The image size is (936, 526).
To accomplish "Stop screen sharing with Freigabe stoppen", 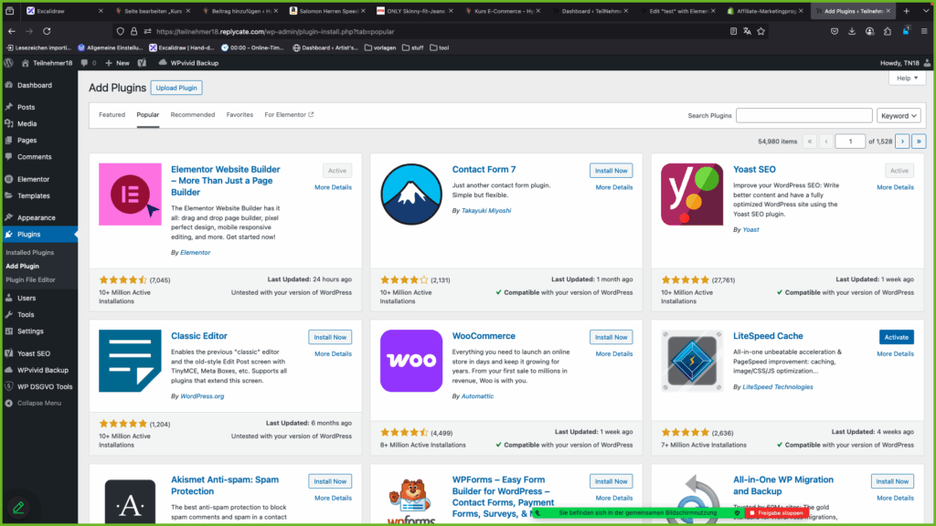I will click(777, 513).
